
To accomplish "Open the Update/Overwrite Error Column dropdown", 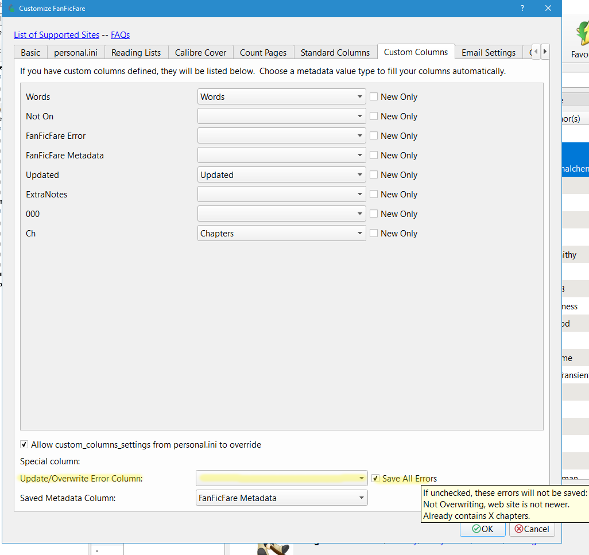I will tap(282, 478).
